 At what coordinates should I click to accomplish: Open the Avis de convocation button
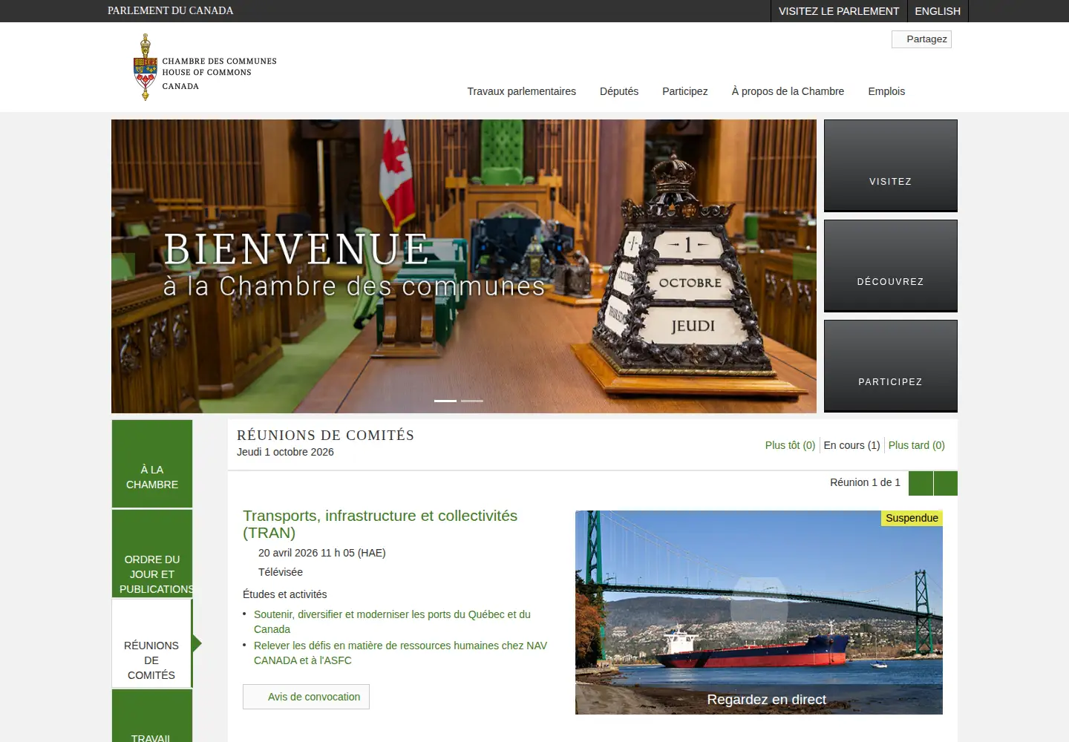306,697
